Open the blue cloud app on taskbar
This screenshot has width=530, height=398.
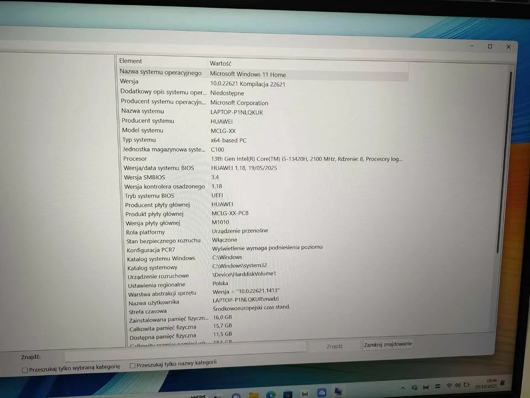click(x=322, y=392)
